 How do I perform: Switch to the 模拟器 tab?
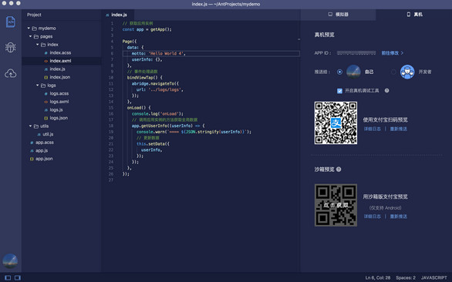click(x=338, y=15)
